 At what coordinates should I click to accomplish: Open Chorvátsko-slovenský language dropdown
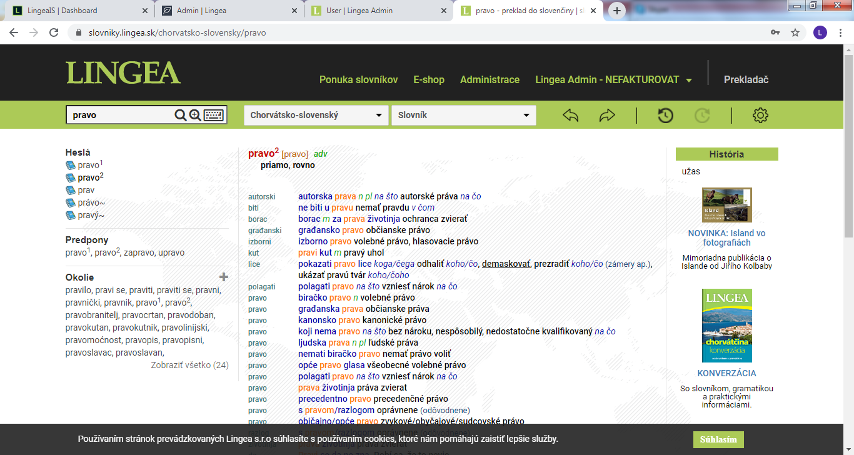tap(316, 115)
